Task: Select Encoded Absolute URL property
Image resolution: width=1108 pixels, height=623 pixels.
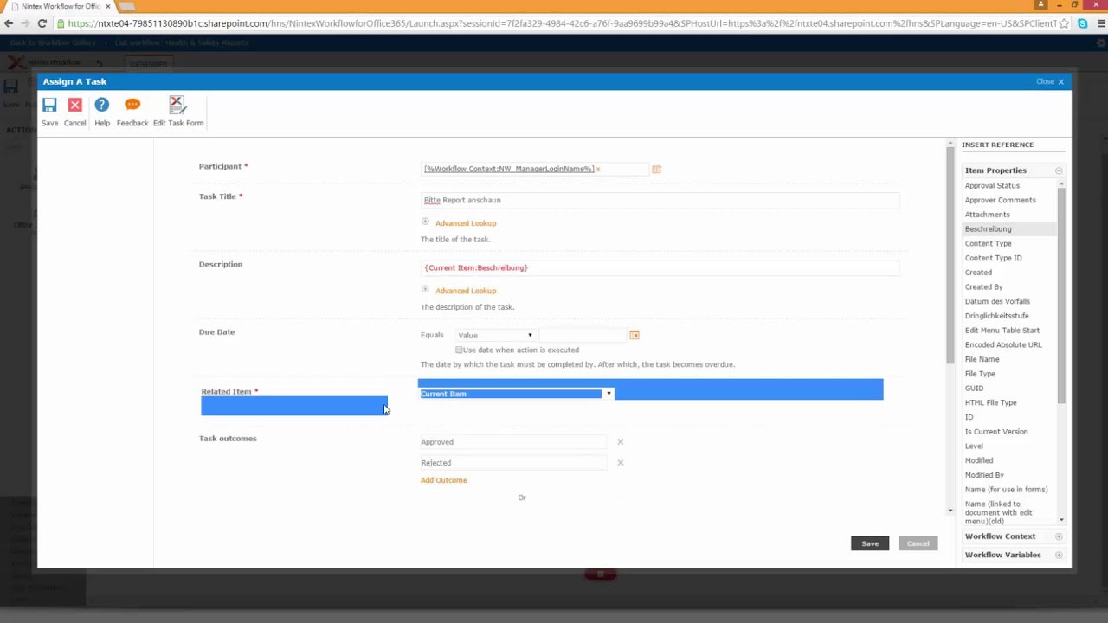Action: tap(1003, 344)
